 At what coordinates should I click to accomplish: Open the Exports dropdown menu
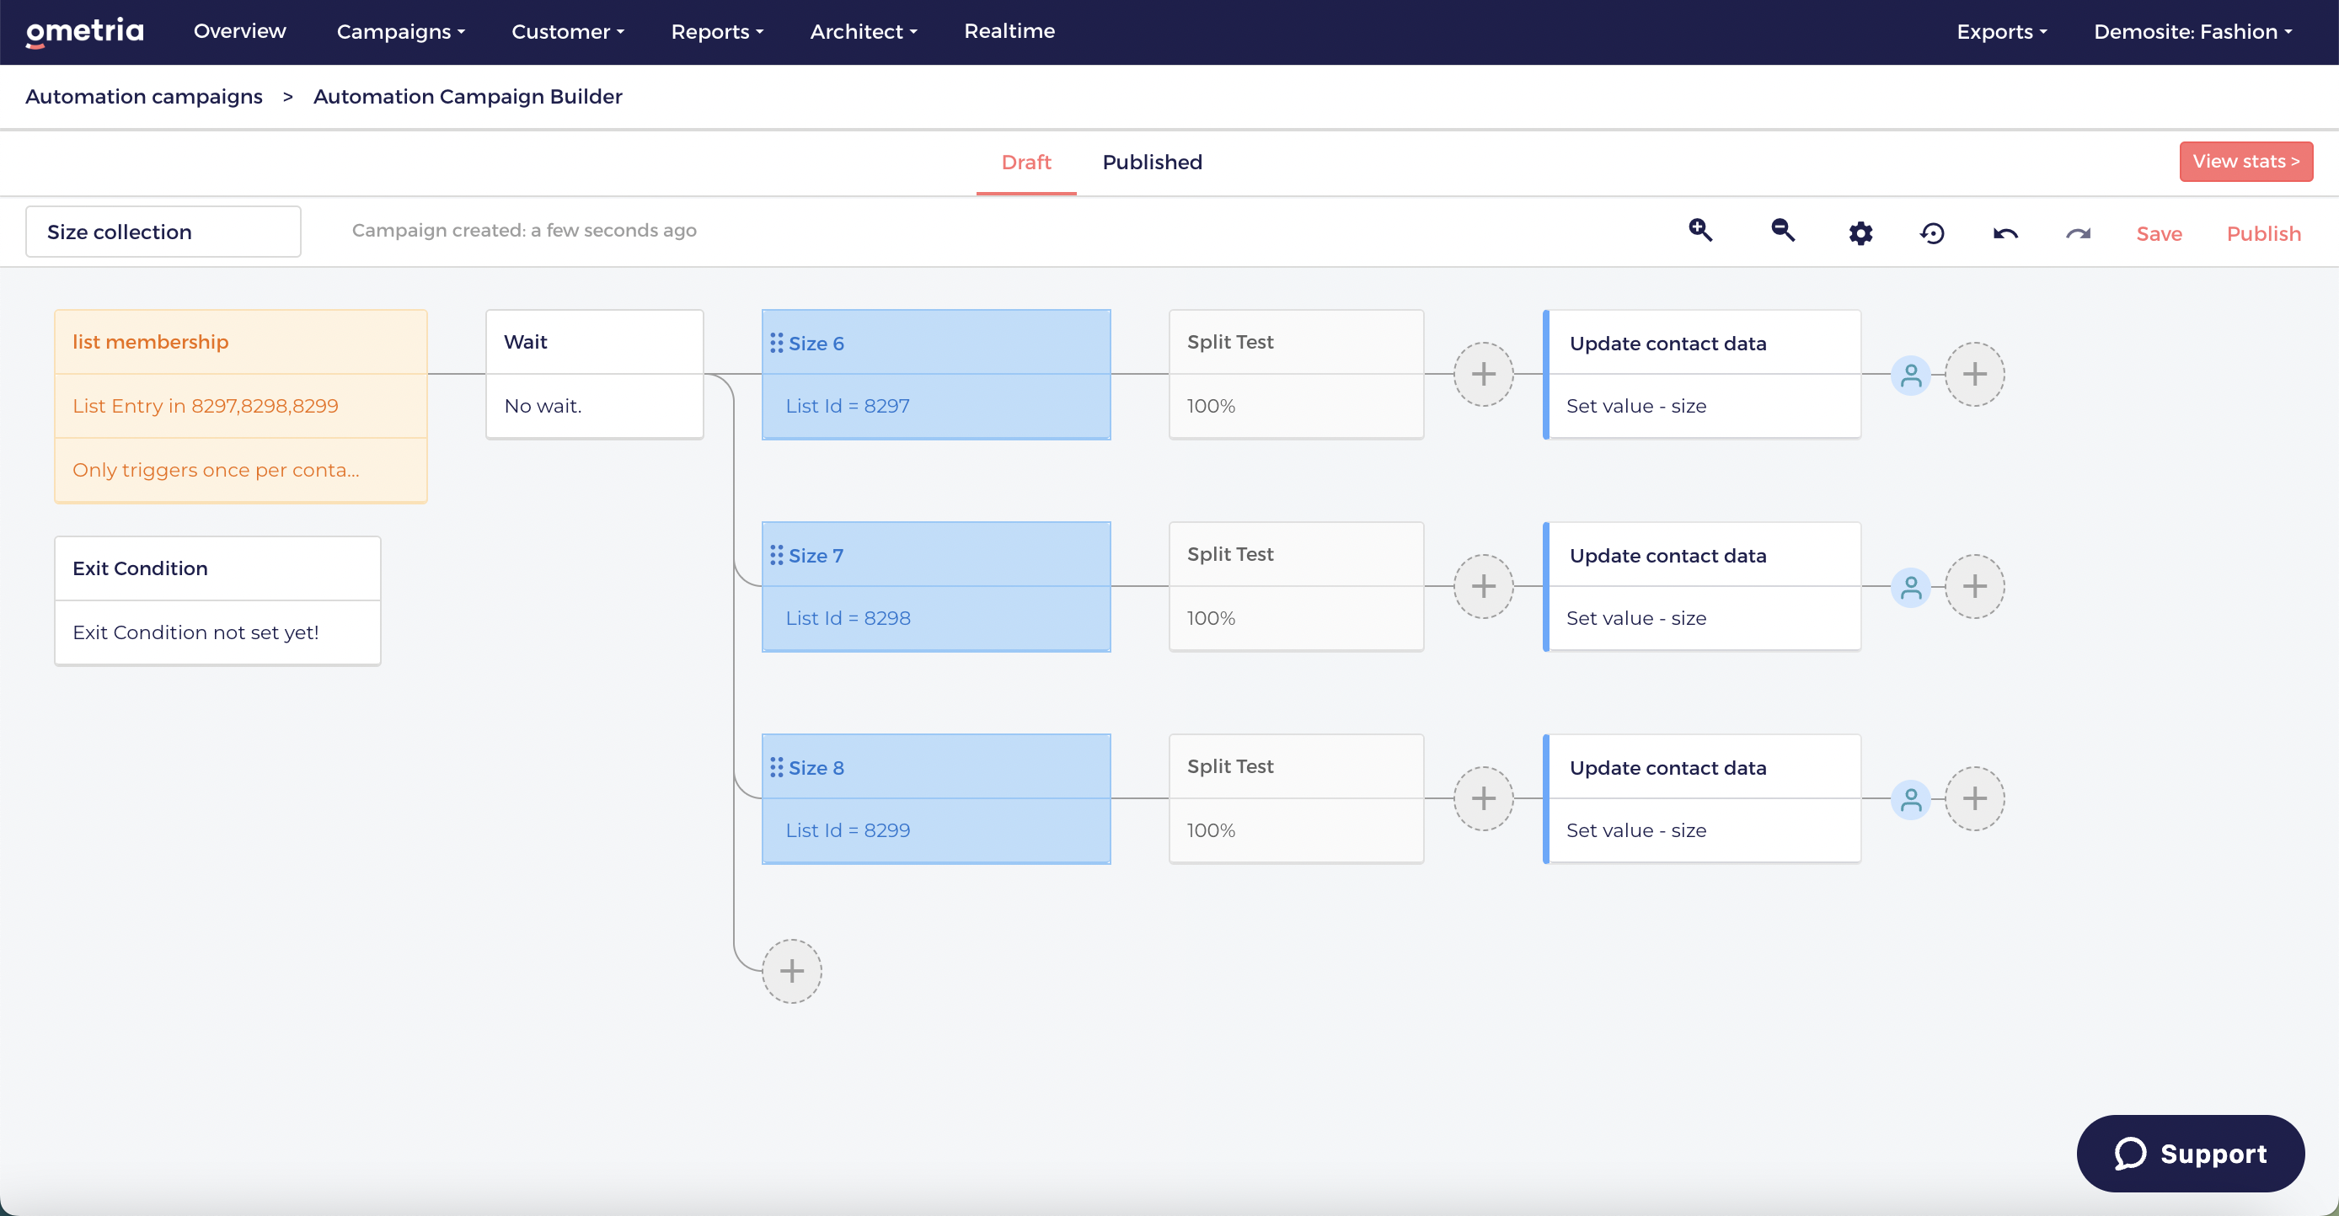(x=2001, y=32)
